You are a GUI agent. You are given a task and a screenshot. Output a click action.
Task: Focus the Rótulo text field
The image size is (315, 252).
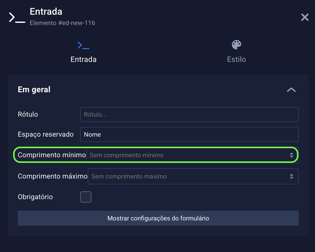(x=189, y=114)
